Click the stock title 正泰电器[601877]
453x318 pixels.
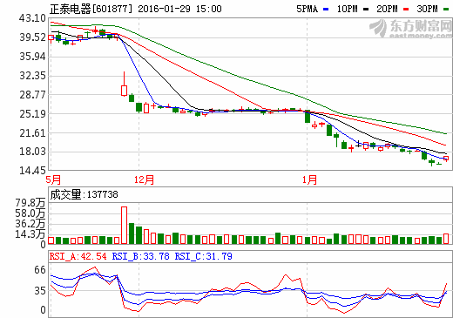(91, 10)
